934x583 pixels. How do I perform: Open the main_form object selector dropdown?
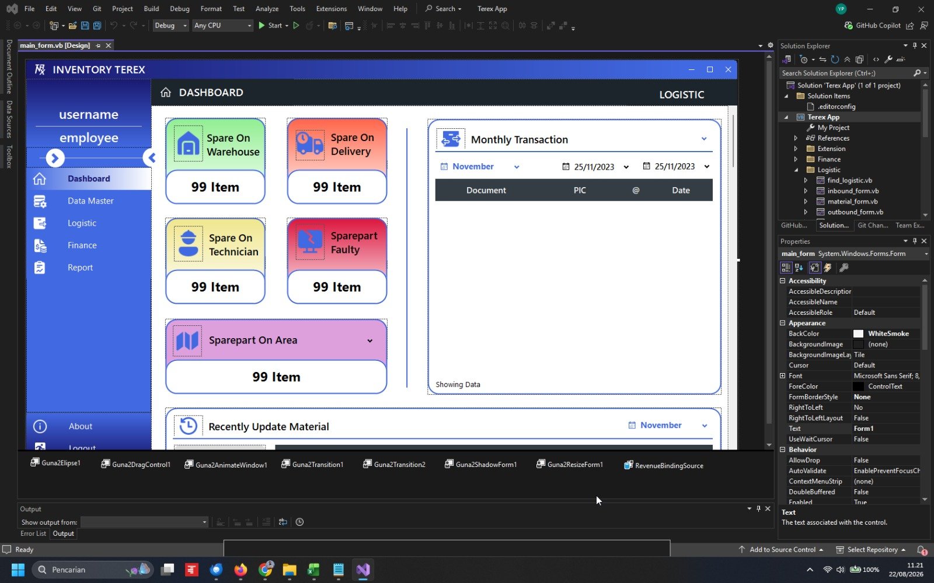926,254
